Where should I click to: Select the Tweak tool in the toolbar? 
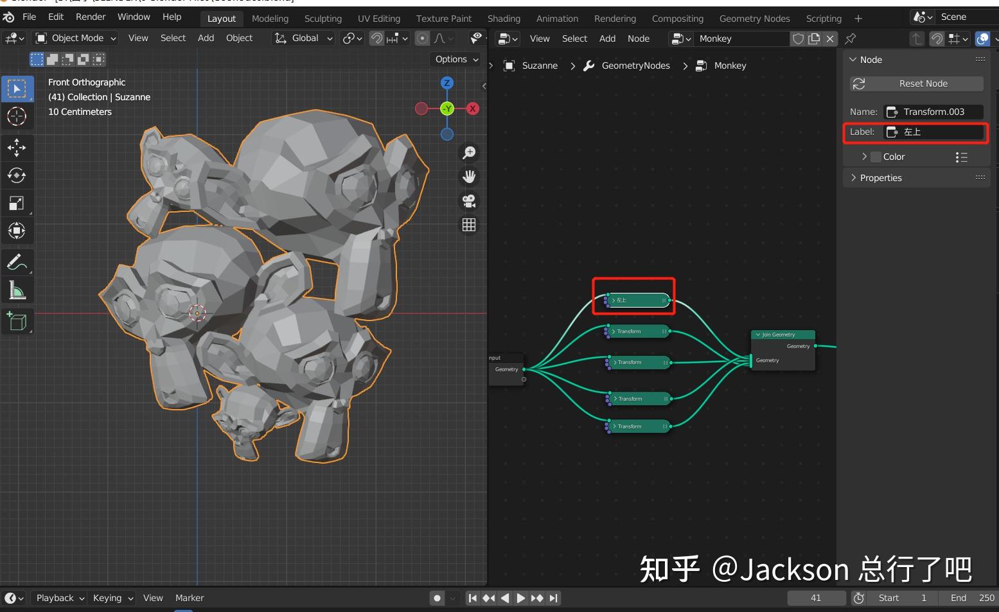(x=17, y=89)
